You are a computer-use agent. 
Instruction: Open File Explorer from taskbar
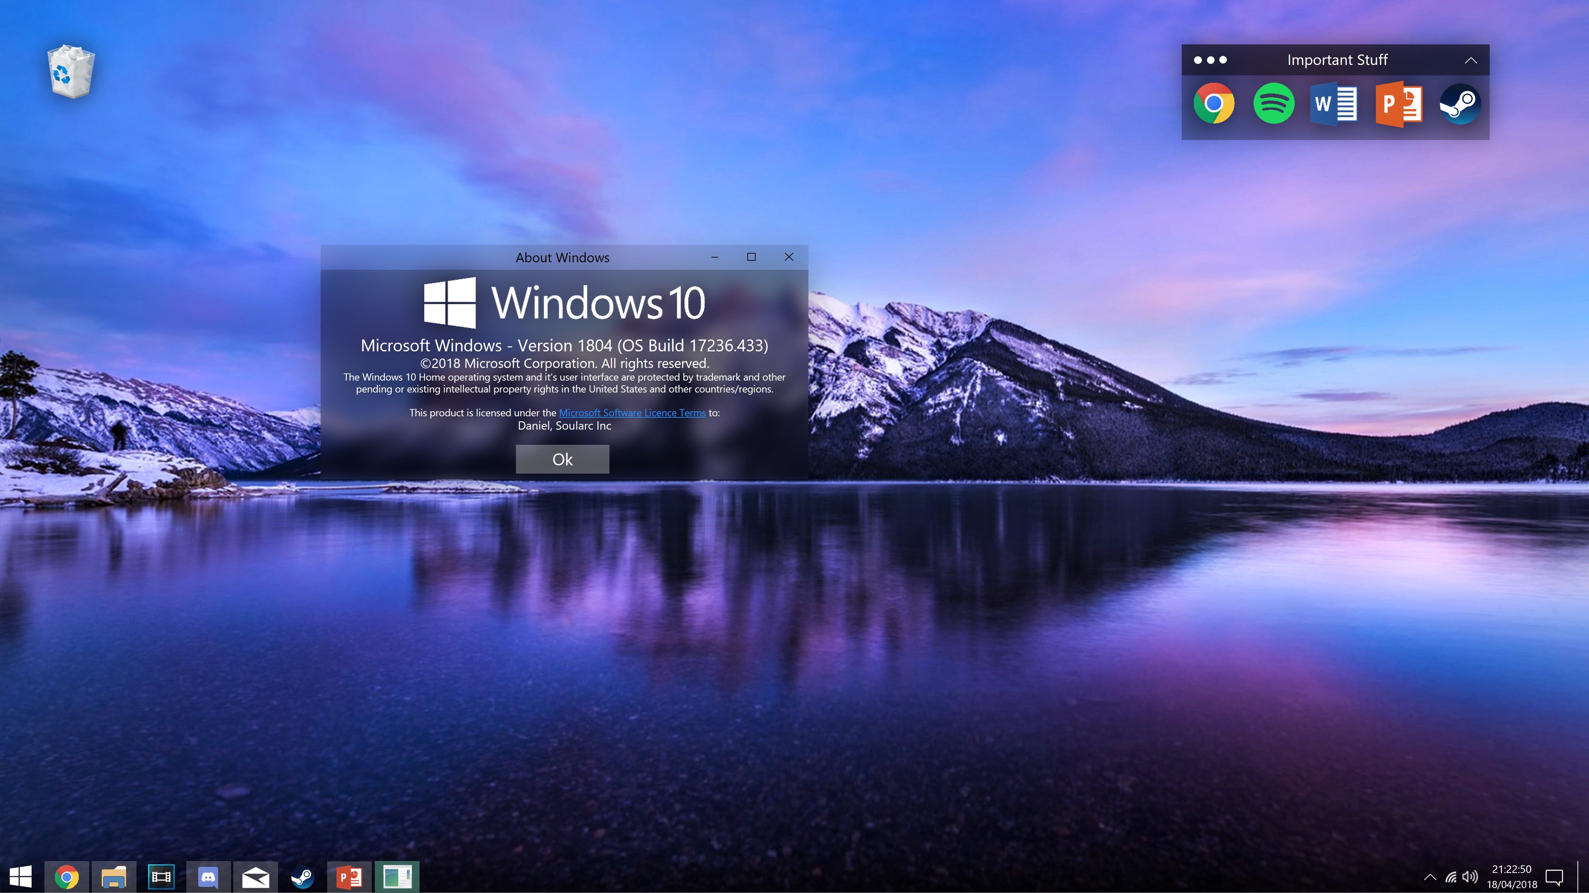(113, 876)
